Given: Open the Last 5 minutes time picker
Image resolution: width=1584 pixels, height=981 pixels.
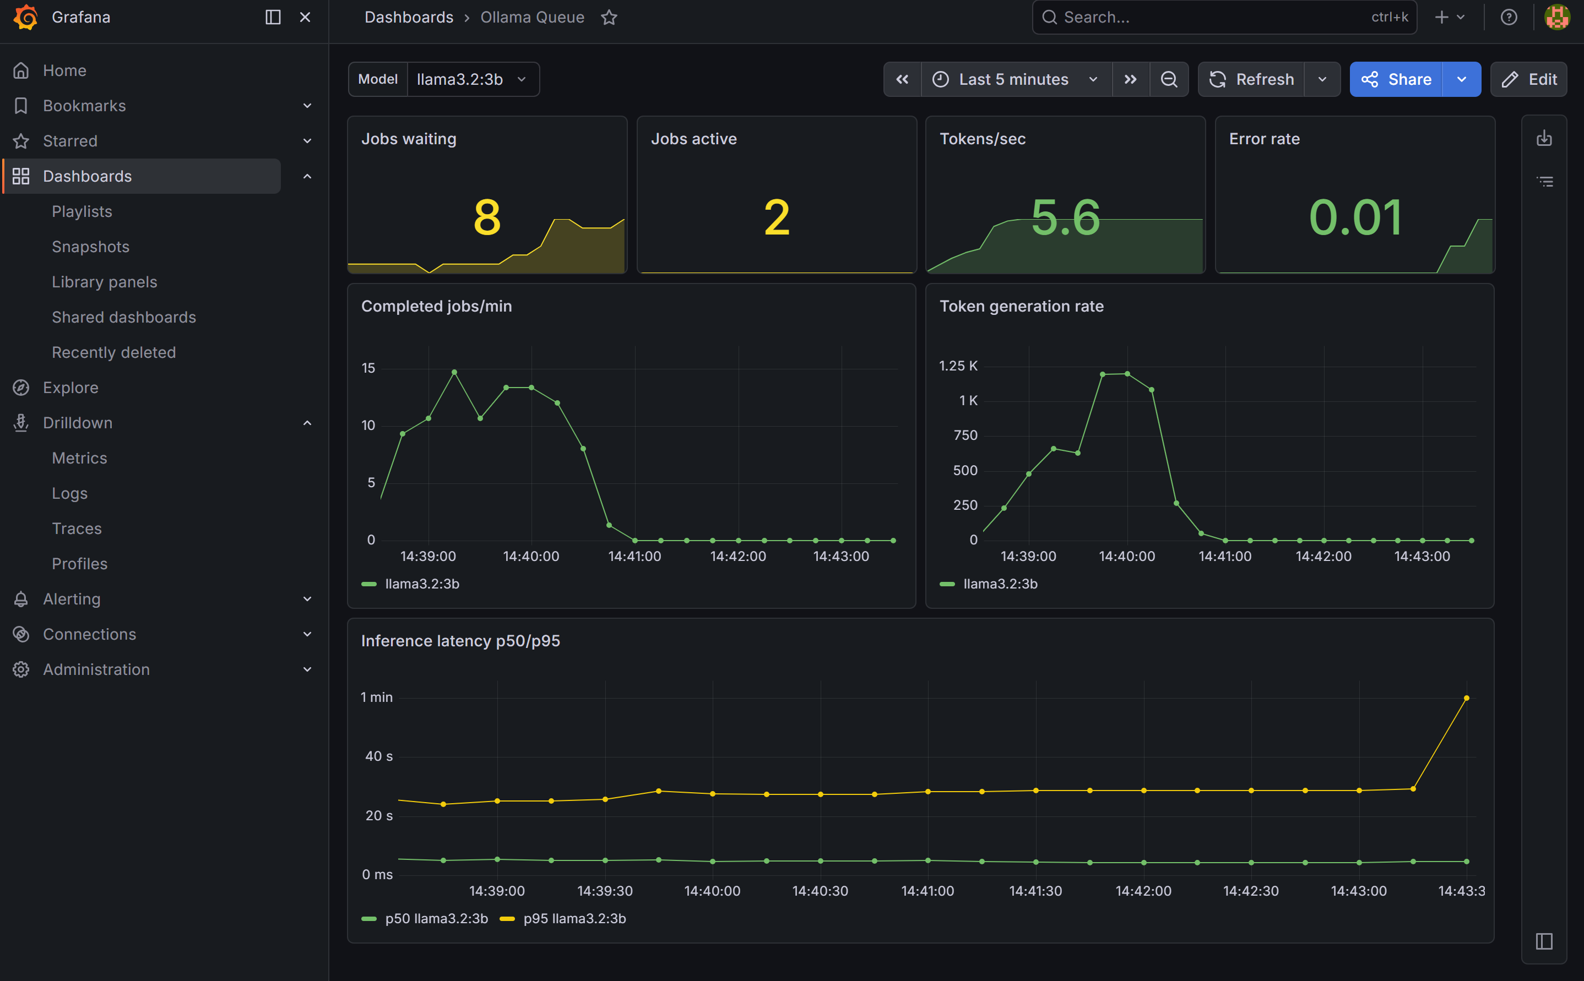Looking at the screenshot, I should click(1015, 79).
